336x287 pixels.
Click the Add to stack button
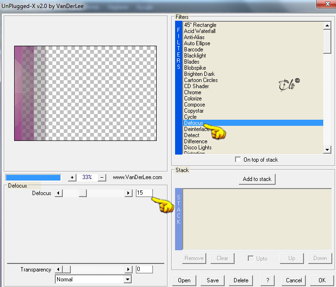tap(257, 179)
